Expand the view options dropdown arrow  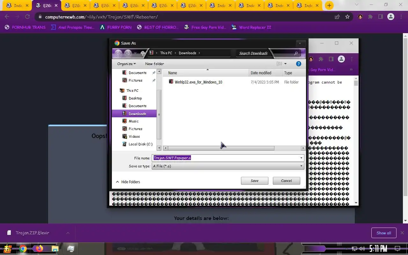(285, 64)
